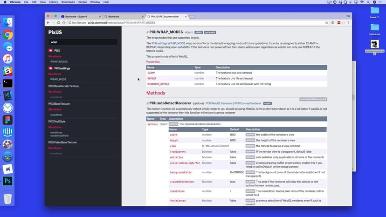The height and width of the screenshot is (217, 386).
Task: Click the permalink icon beside PIXI.WRAP_MODES heading
Action: [148, 32]
